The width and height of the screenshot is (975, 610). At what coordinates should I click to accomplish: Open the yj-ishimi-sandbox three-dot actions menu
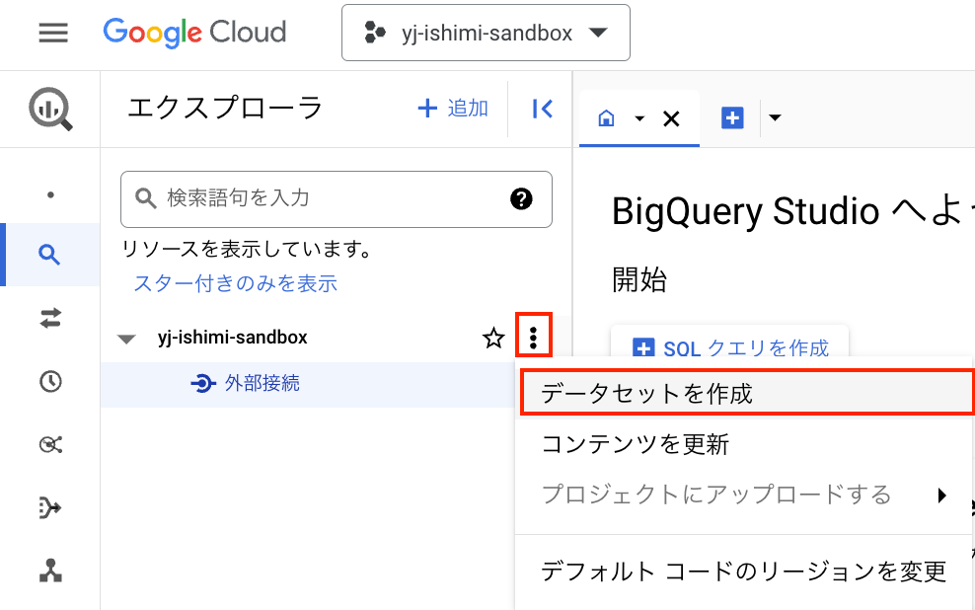pyautogui.click(x=533, y=337)
